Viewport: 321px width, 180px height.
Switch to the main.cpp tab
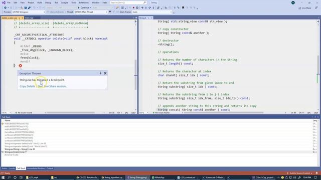pyautogui.click(x=29, y=18)
